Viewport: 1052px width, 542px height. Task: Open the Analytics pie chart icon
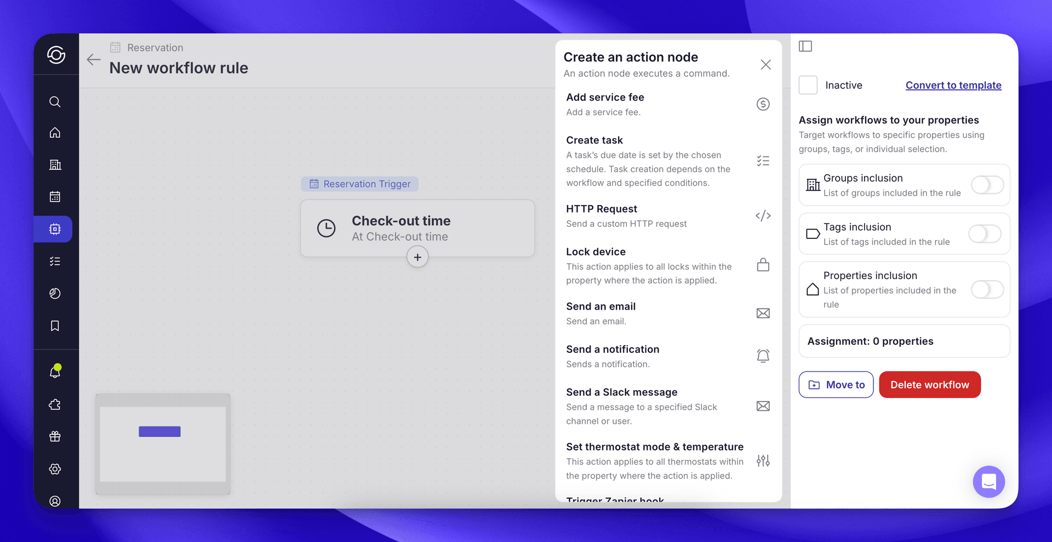coord(55,293)
